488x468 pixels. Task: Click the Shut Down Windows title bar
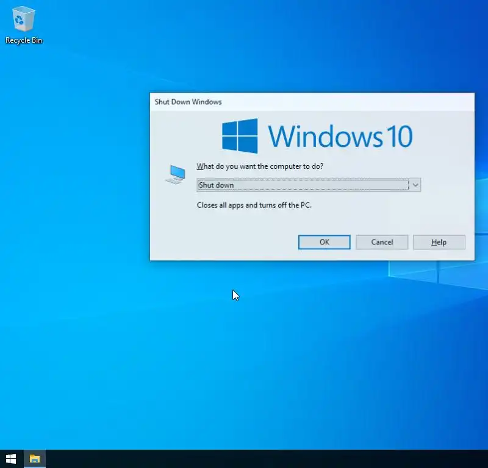tap(312, 102)
